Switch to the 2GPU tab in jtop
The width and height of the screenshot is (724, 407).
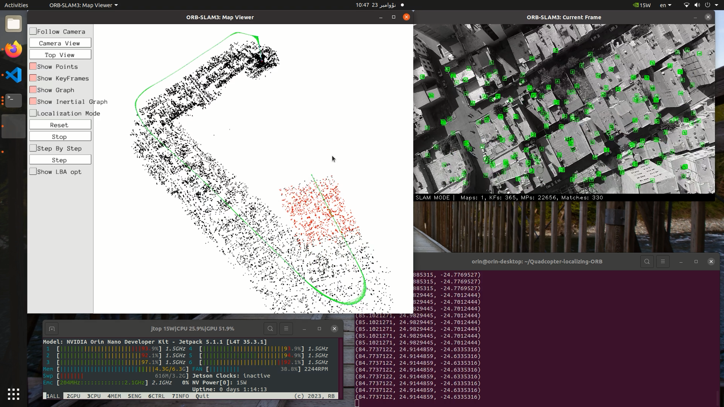tap(74, 396)
